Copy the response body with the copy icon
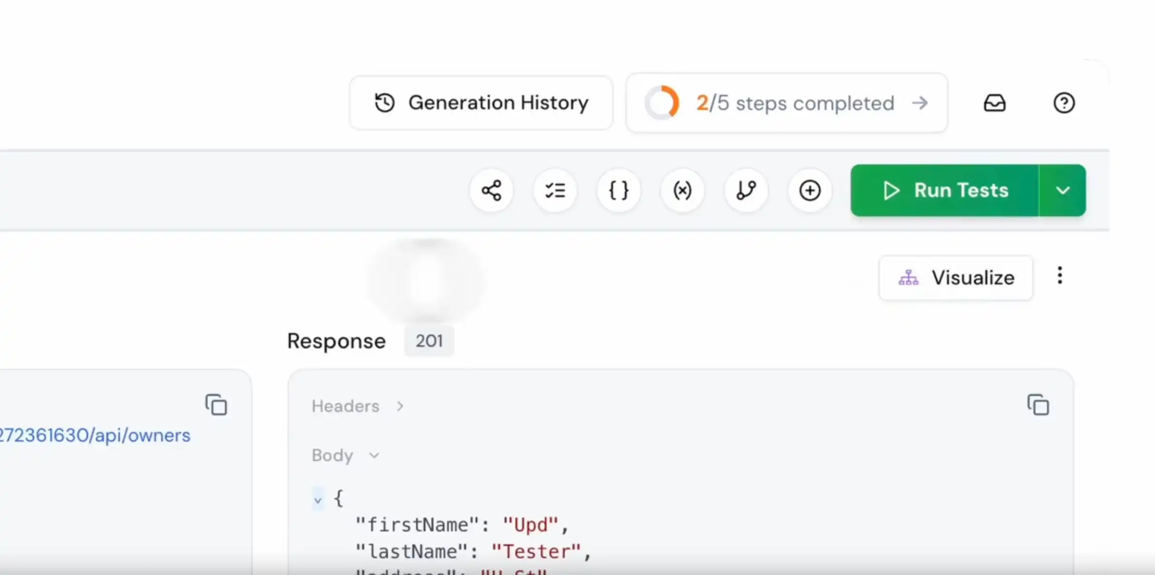 pyautogui.click(x=1038, y=405)
